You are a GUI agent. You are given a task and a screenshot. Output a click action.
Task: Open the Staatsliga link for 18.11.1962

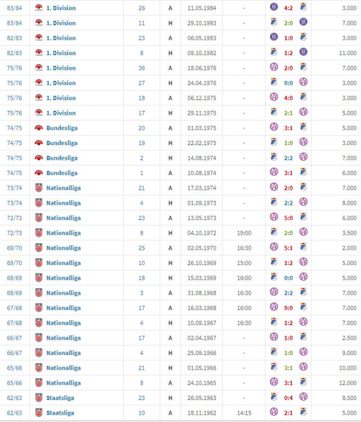pos(60,413)
